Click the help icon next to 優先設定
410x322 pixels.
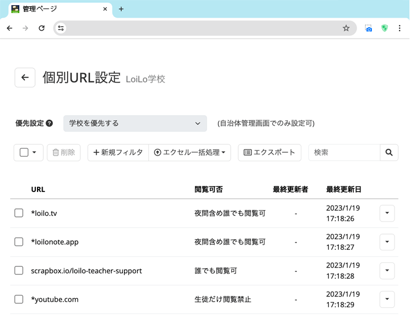pos(49,123)
